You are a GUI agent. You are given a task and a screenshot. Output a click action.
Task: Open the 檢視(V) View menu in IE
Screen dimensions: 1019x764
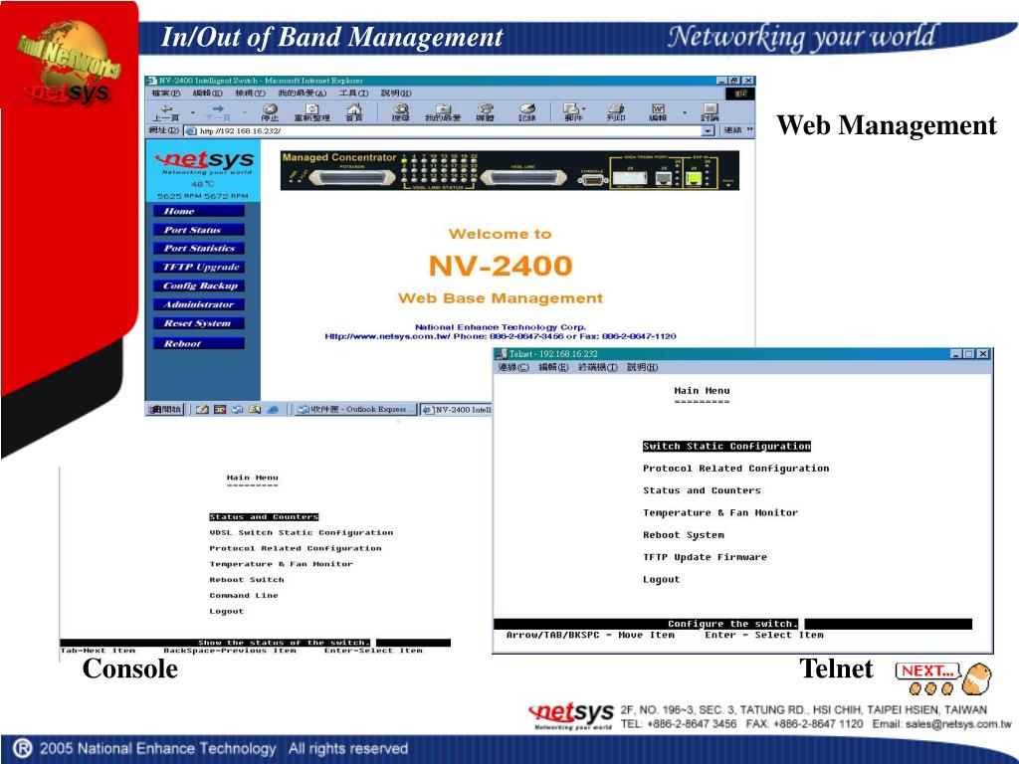(x=250, y=94)
